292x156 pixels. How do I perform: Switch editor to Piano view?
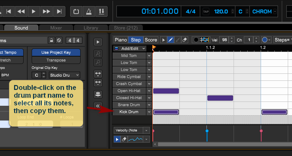tap(121, 40)
